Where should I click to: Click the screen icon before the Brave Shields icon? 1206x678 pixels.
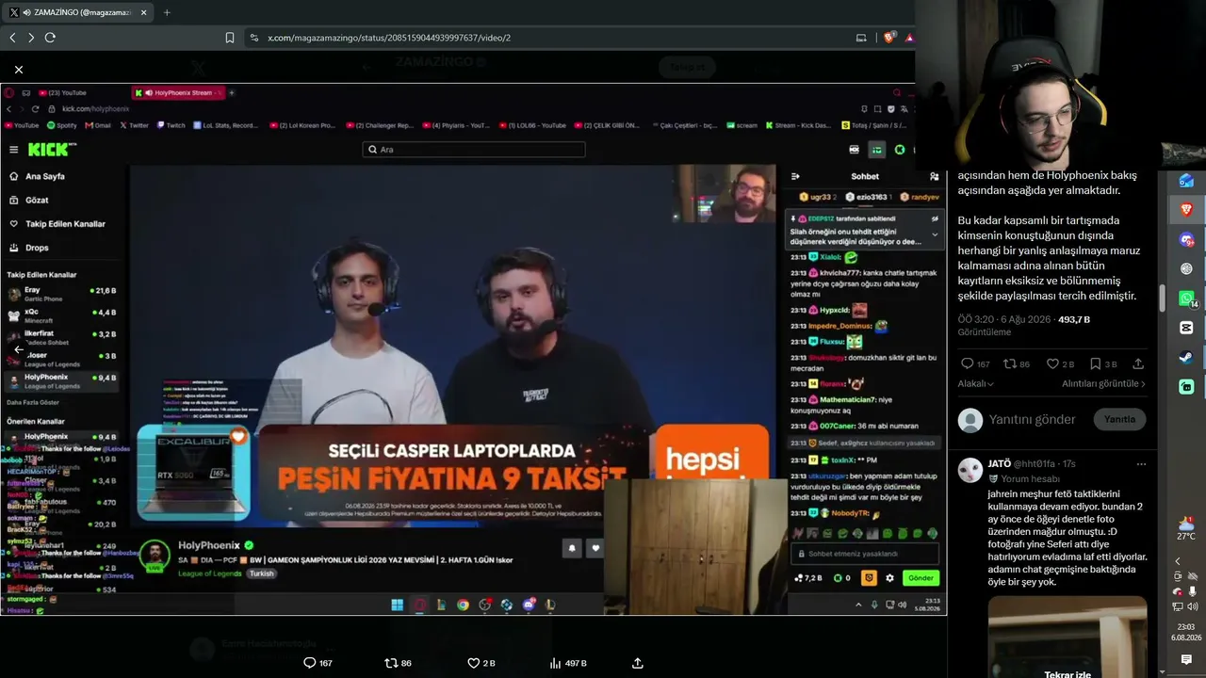click(x=861, y=38)
